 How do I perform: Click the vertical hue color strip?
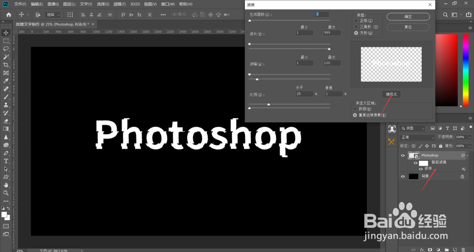click(x=466, y=70)
